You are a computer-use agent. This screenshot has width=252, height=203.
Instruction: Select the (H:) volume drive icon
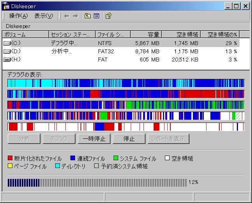click(7, 59)
